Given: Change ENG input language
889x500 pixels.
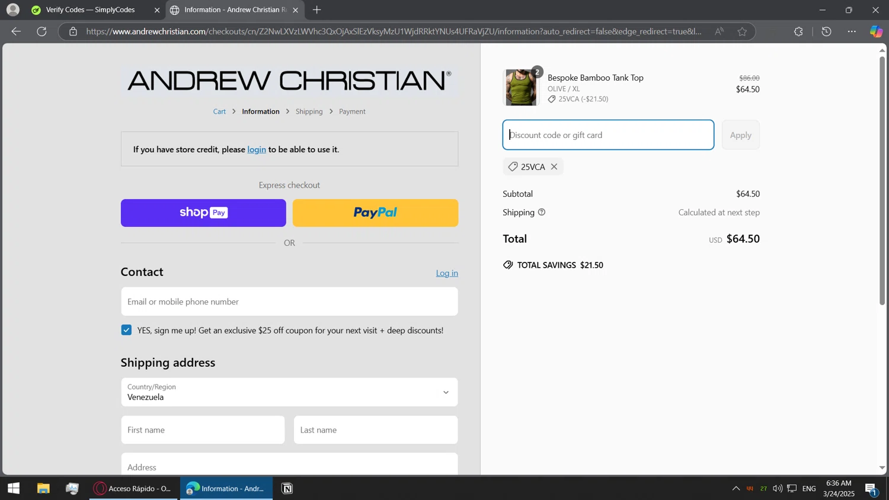Looking at the screenshot, I should click(x=809, y=489).
